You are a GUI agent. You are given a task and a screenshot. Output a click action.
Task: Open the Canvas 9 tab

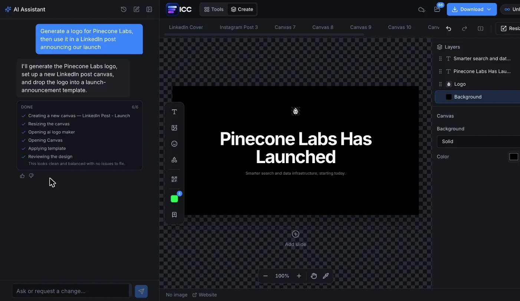coord(361,27)
